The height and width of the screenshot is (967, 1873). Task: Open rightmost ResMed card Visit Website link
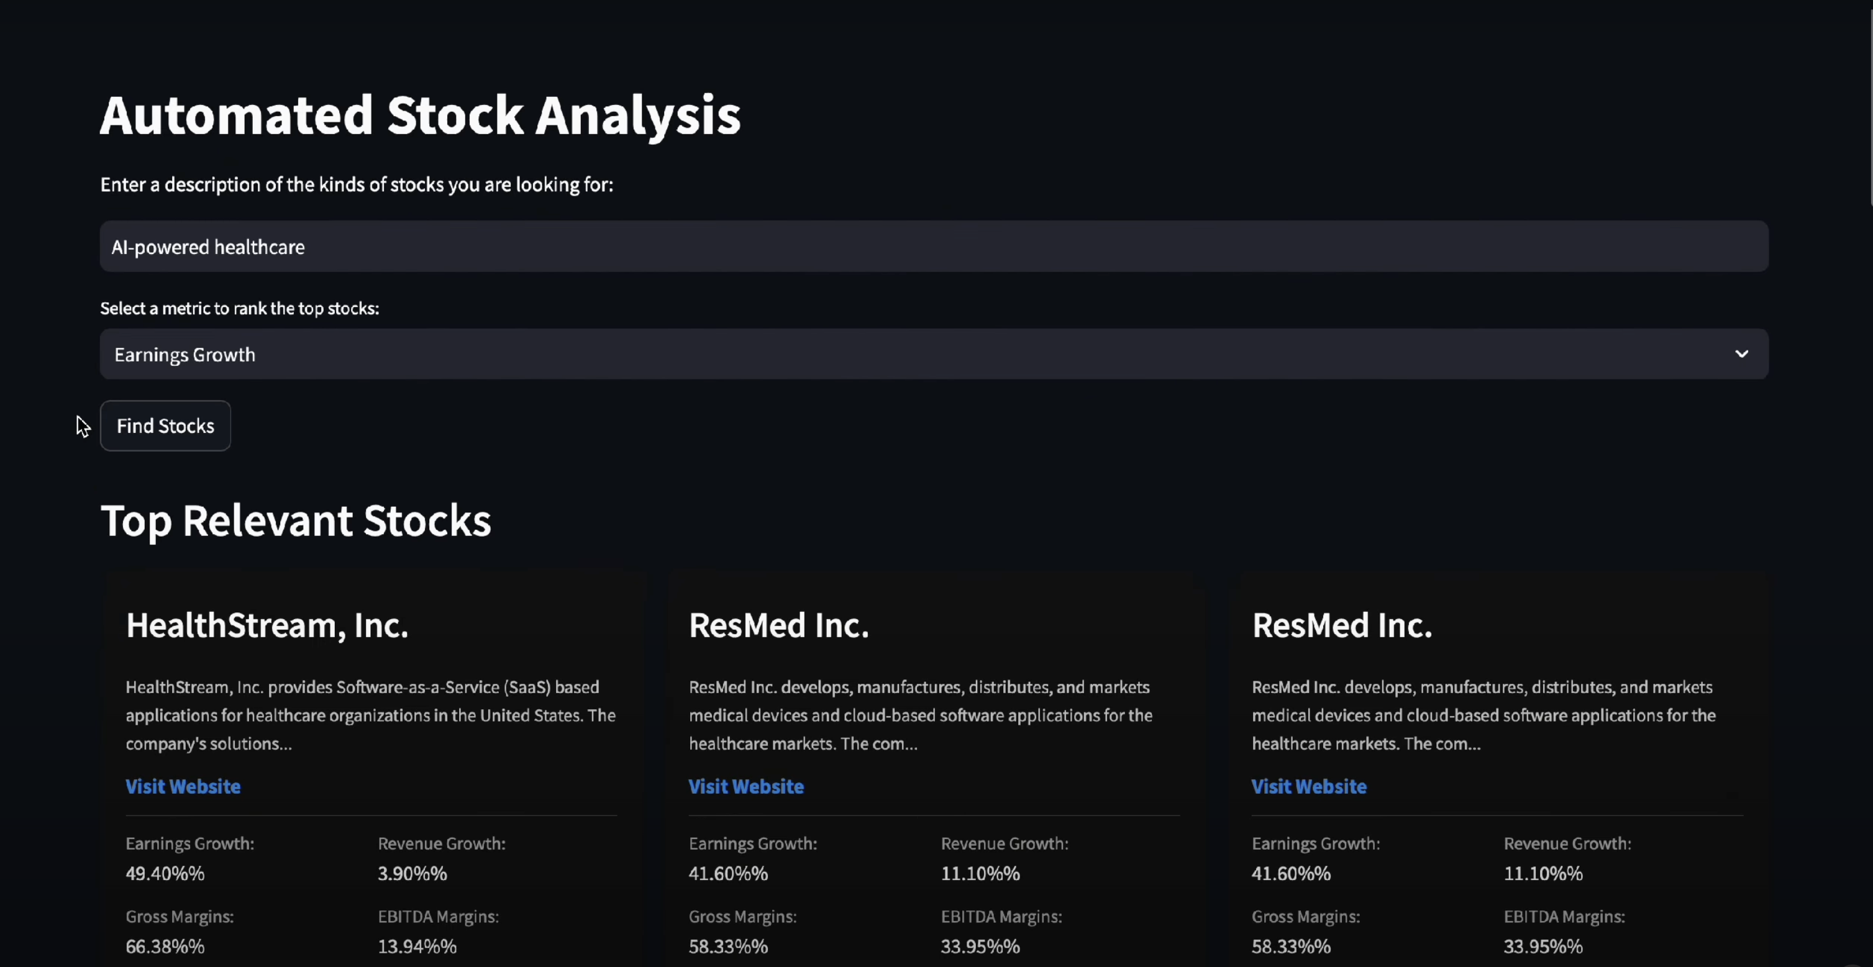(1309, 786)
